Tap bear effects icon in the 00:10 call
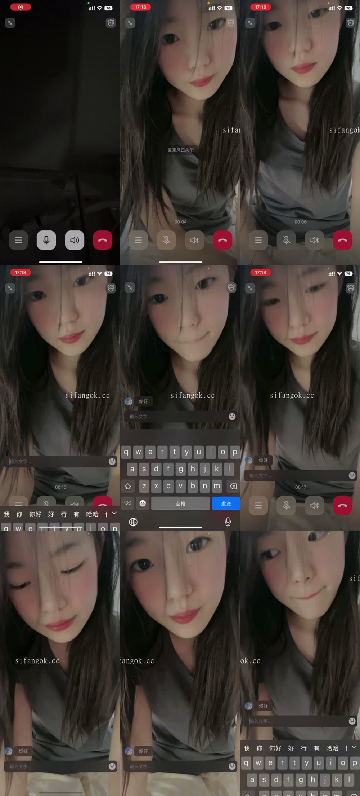This screenshot has height=796, width=360. coord(111,288)
